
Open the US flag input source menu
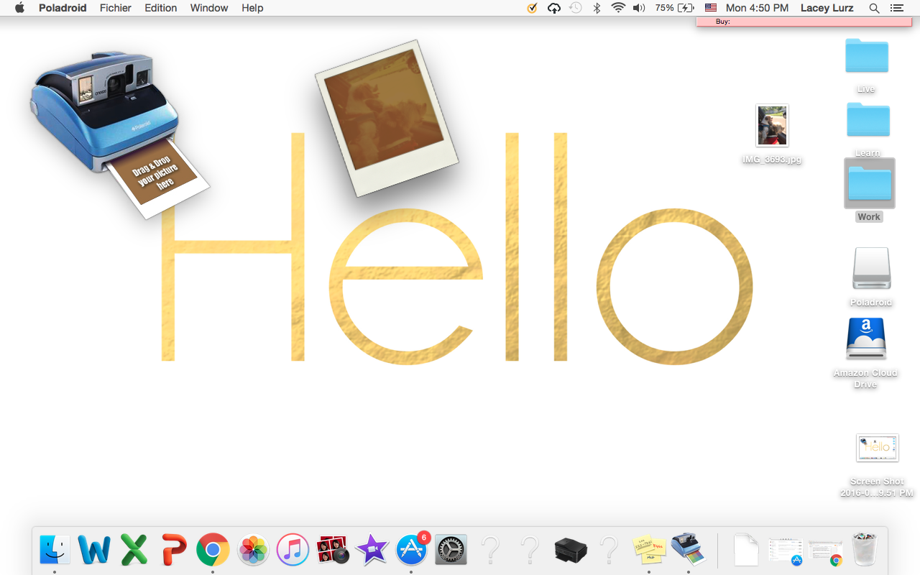pyautogui.click(x=711, y=8)
